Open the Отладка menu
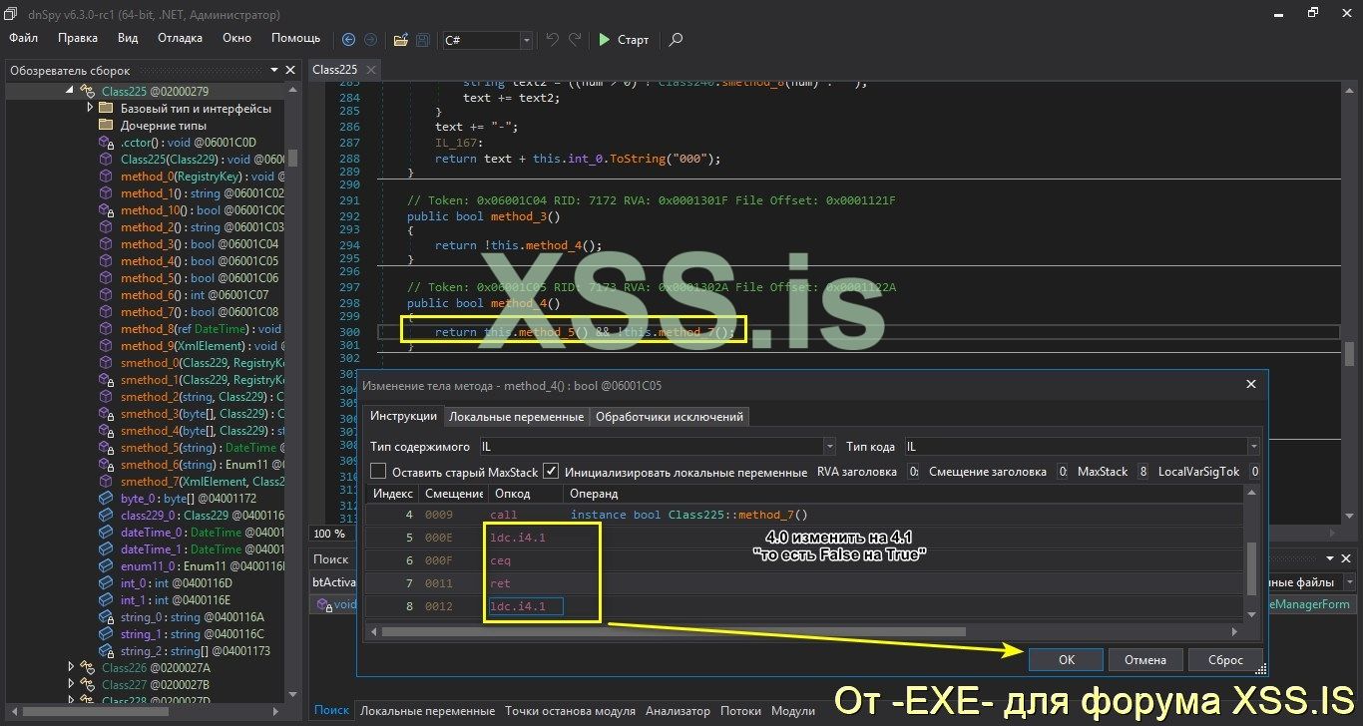Viewport: 1363px width, 726px height. [181, 38]
